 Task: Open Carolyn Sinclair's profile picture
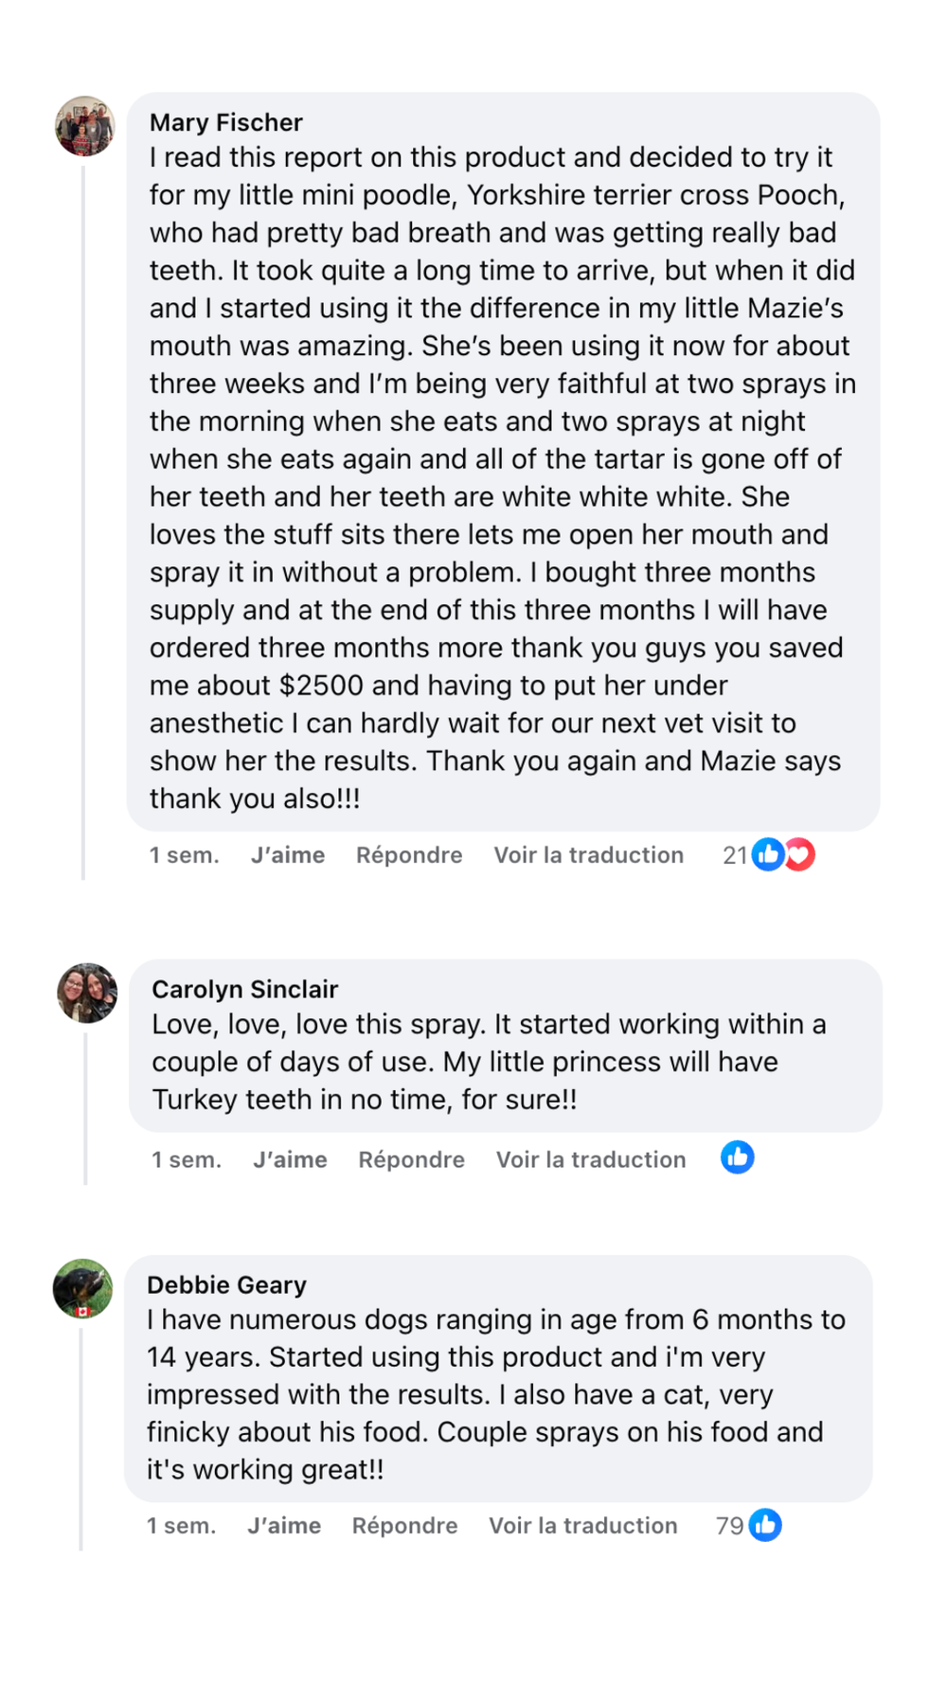tap(87, 993)
